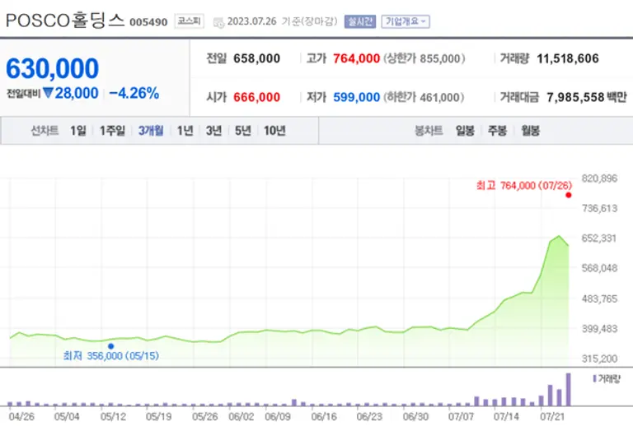633x426 pixels.
Task: Click the POSCO홀딩스 stock title
Action: (x=64, y=21)
